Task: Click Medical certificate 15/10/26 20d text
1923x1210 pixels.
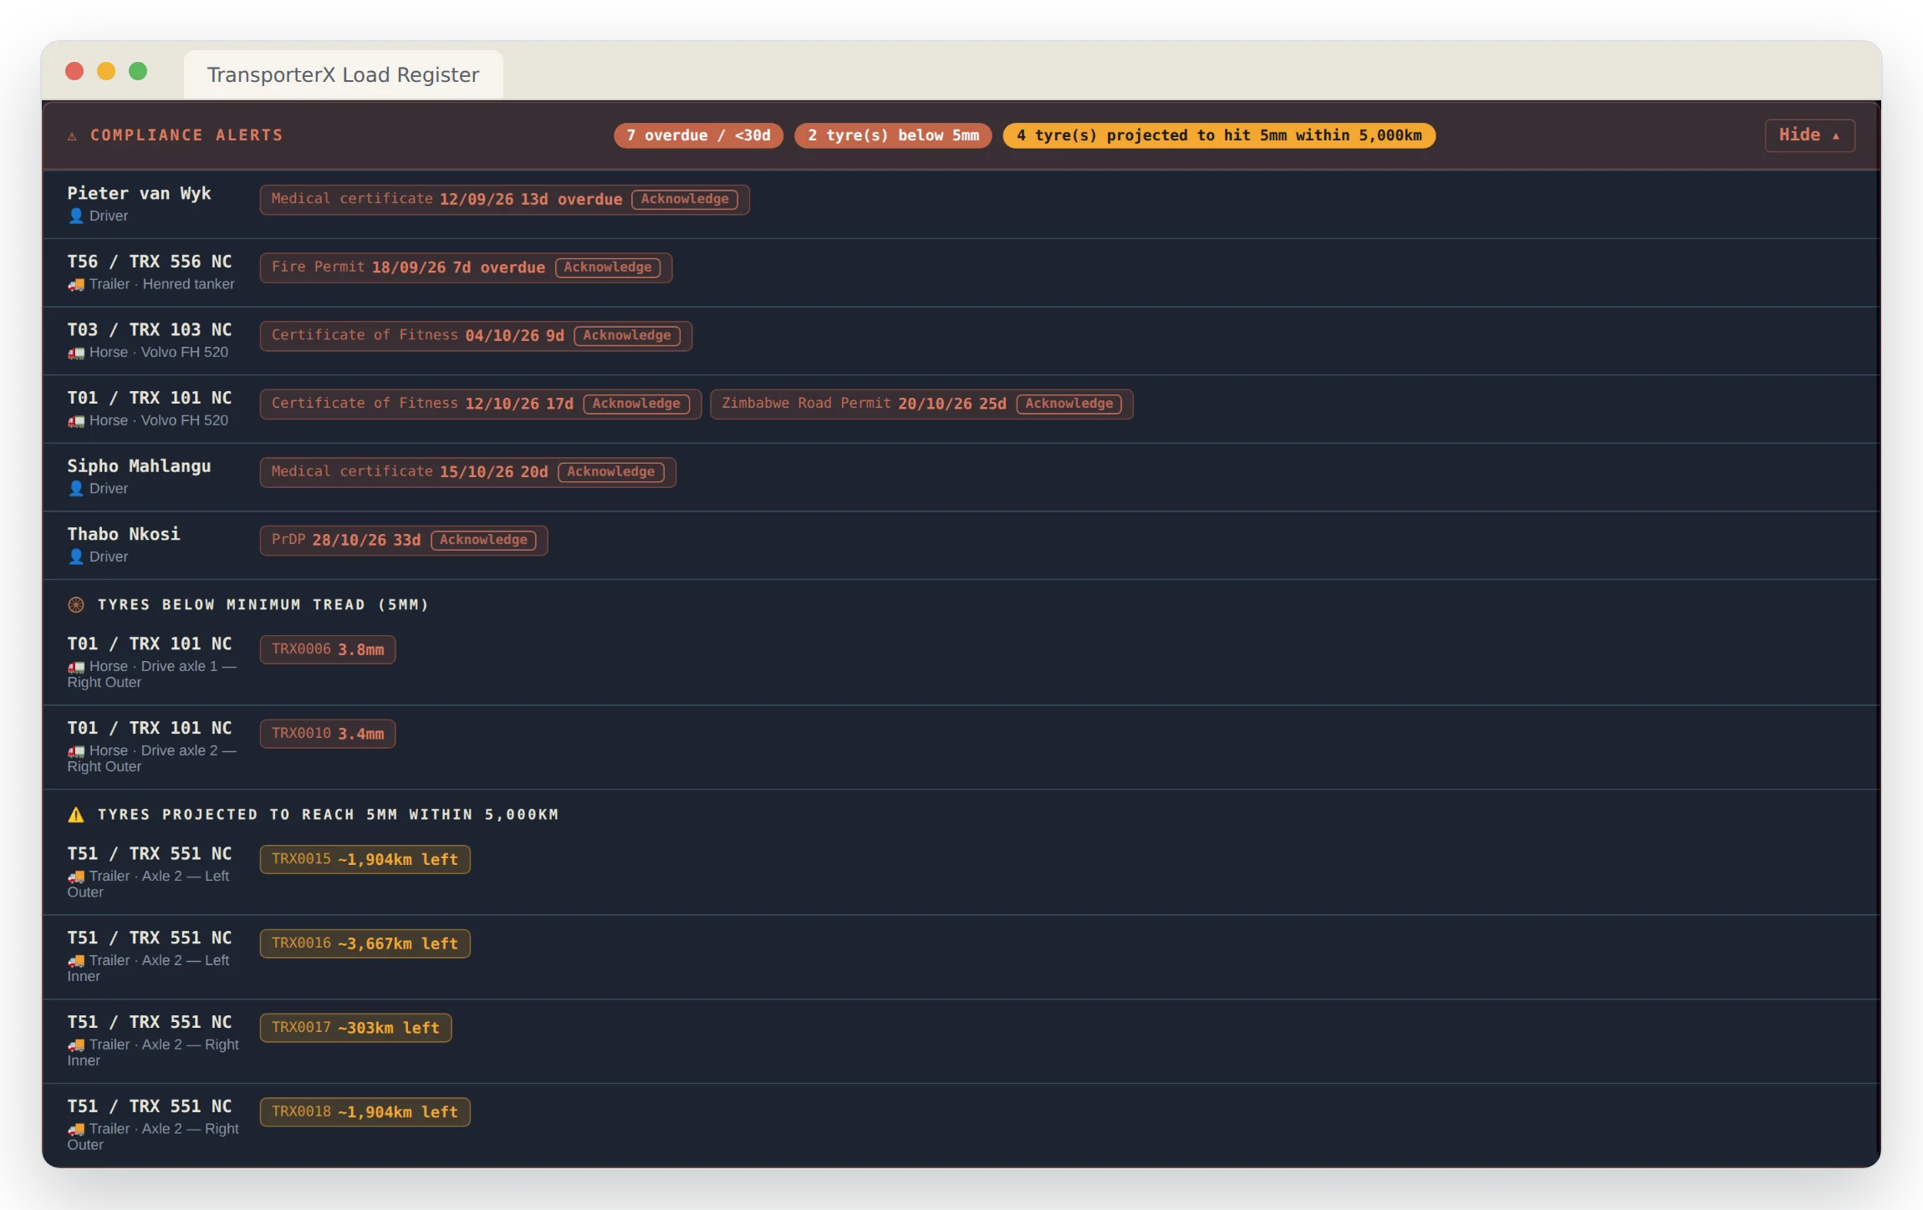Action: (410, 472)
